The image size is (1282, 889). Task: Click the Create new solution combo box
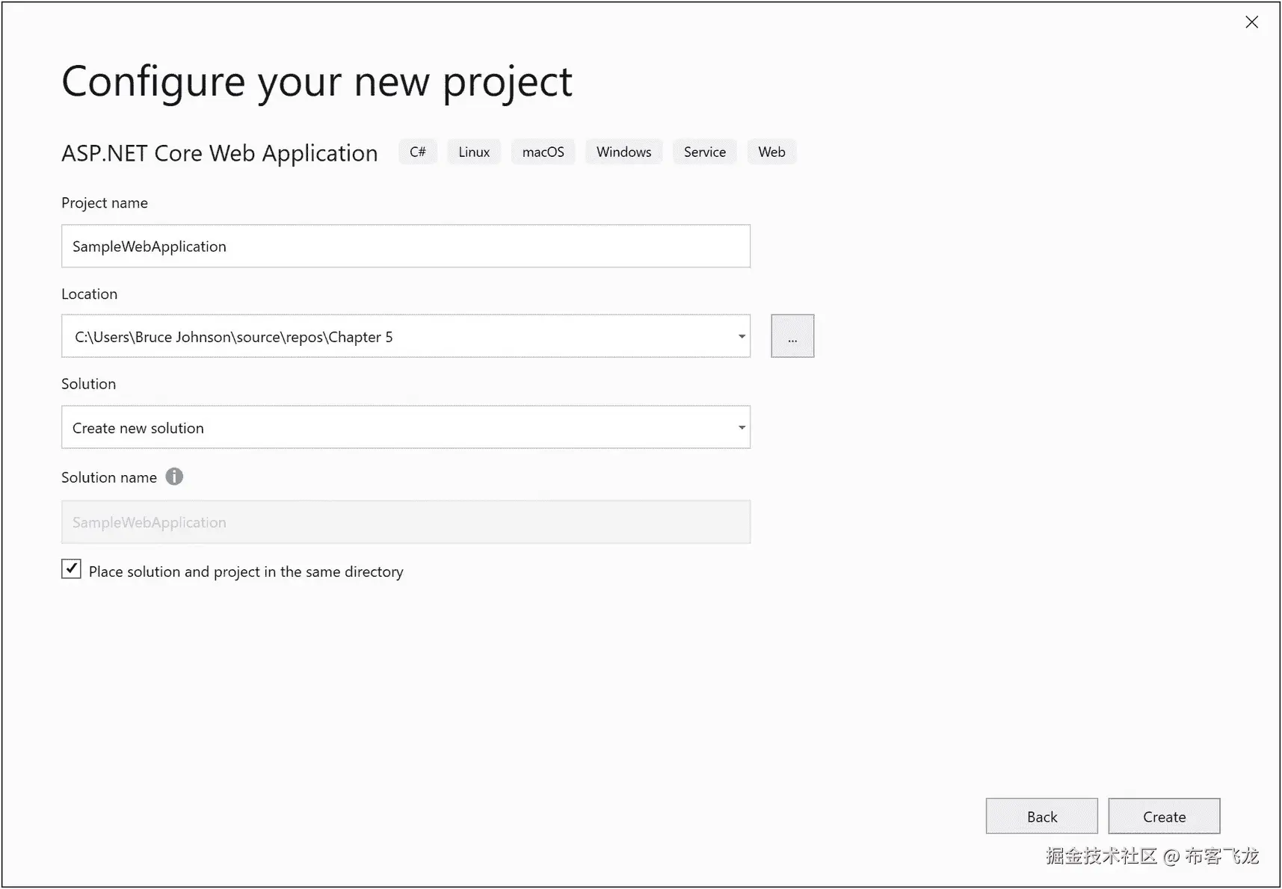pos(396,427)
